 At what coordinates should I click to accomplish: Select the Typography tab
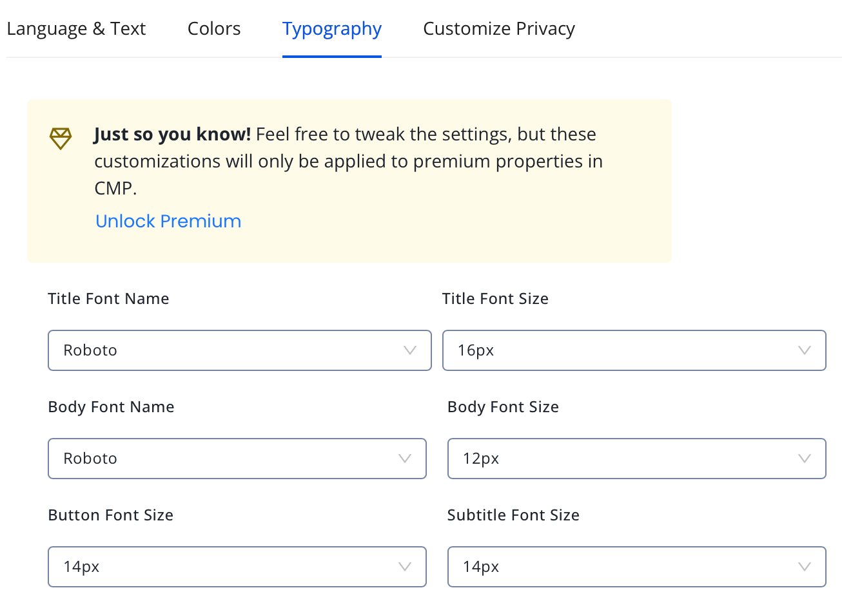pos(332,29)
